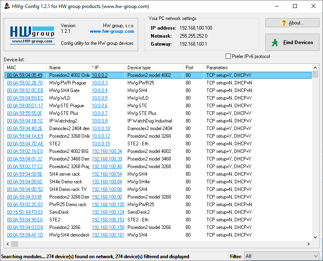The height and width of the screenshot is (261, 323).
Task: Open MAC address 00:0A:59:04:05:49
Action: click(24, 75)
